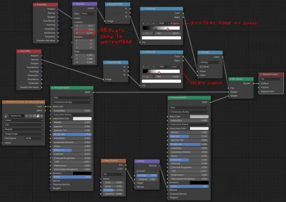Open the image browse icon in Image Texture node

pos(7,116)
